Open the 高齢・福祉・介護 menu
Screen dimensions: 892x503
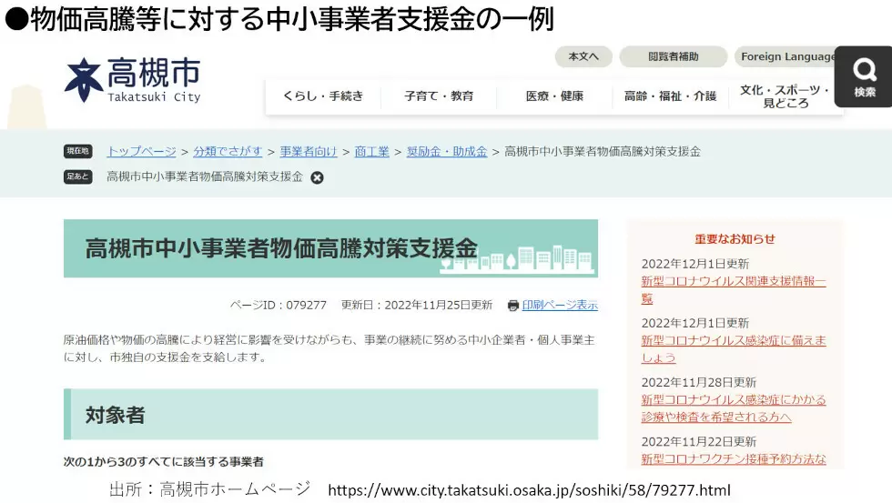coord(670,96)
